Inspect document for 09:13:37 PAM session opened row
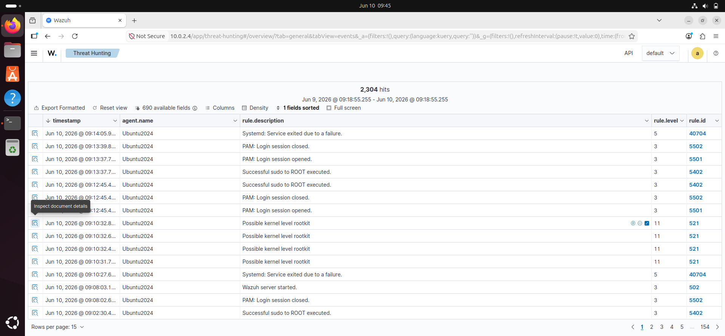This screenshot has width=725, height=336. (35, 159)
